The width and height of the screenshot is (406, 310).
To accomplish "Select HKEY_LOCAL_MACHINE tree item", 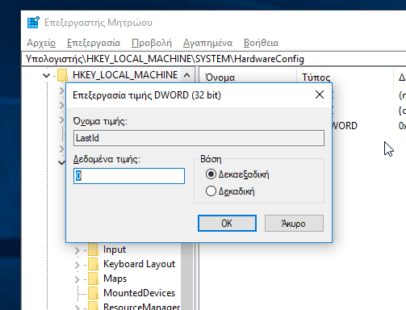I will pos(125,75).
